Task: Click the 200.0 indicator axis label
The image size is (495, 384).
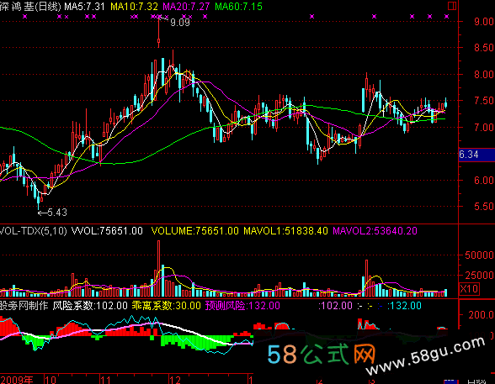Action: [x=481, y=314]
